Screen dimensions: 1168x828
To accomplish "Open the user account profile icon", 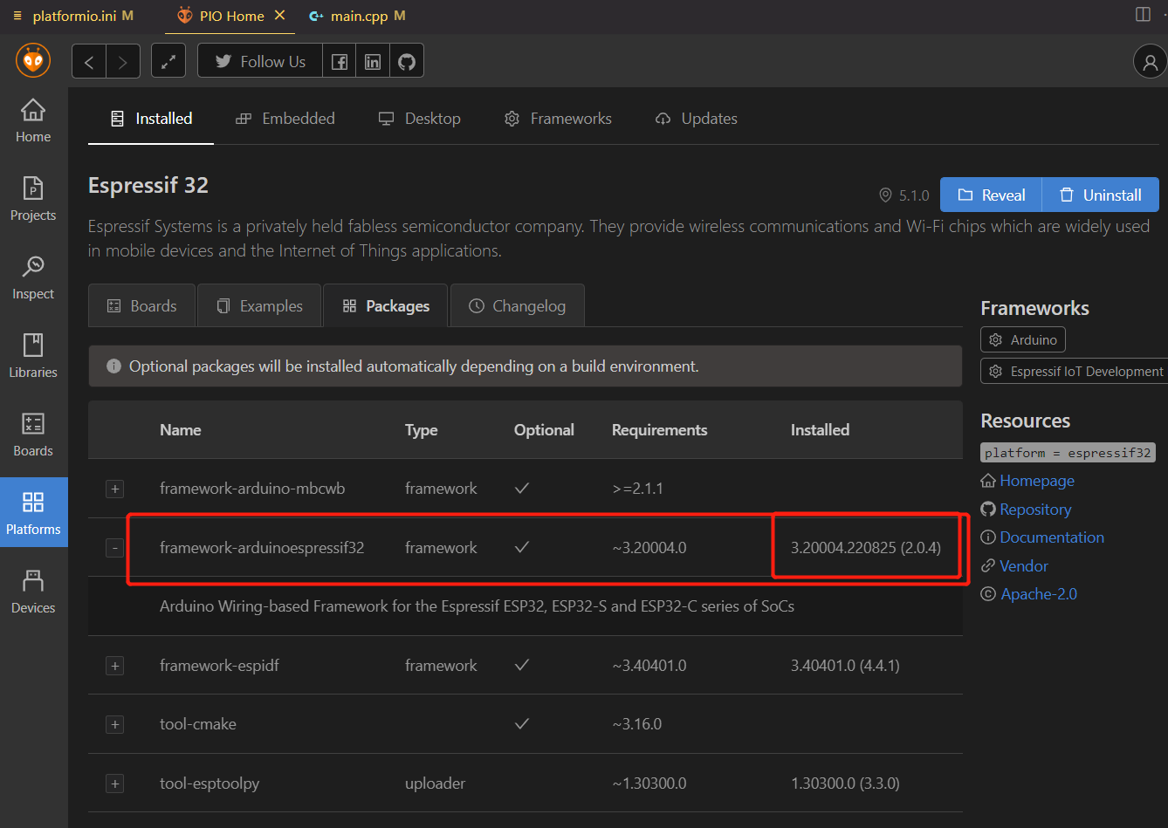I will (1151, 62).
